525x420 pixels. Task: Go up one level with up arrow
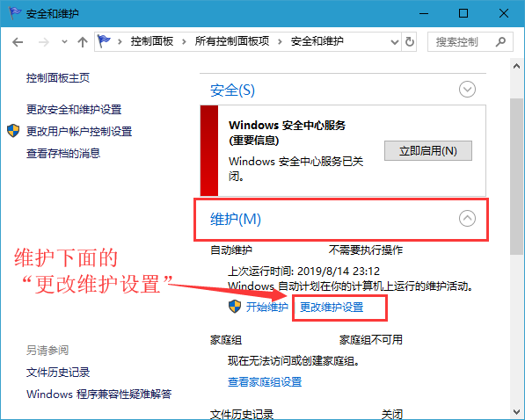[83, 42]
